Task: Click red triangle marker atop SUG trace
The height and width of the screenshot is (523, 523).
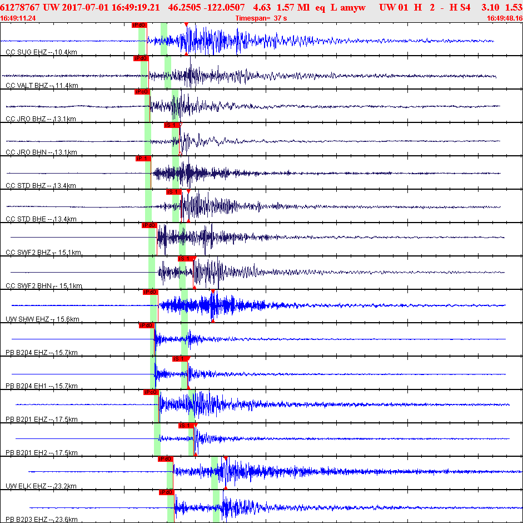Action: (186, 24)
